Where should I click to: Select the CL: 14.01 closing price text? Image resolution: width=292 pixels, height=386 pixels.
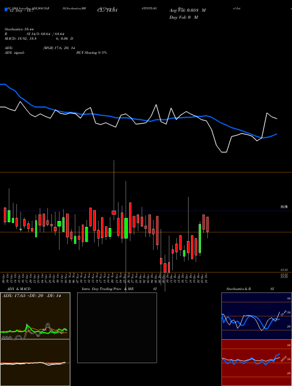pyautogui.click(x=107, y=11)
